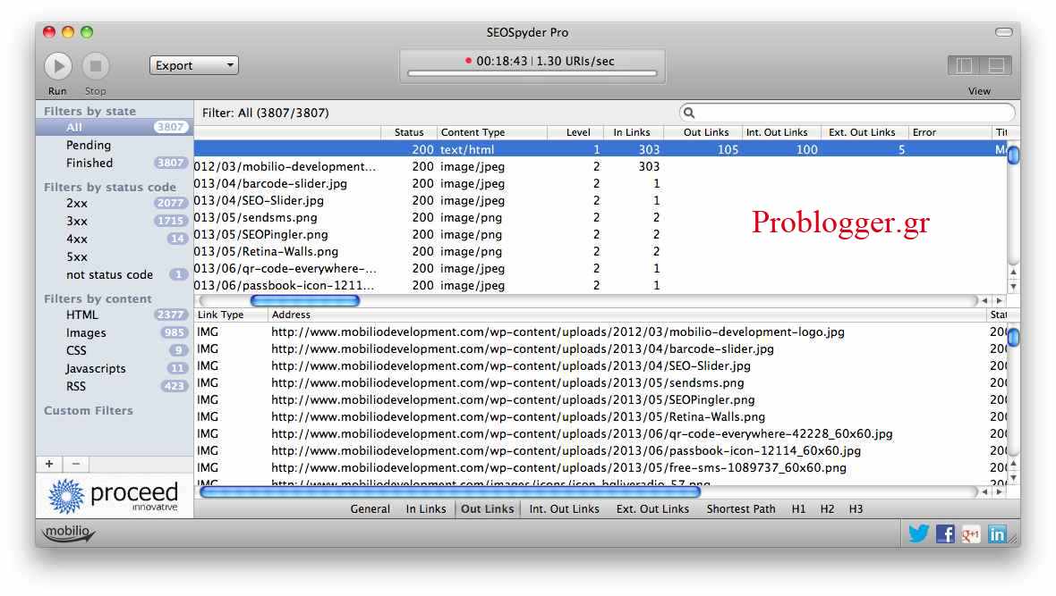Open the Export dropdown

click(x=194, y=65)
